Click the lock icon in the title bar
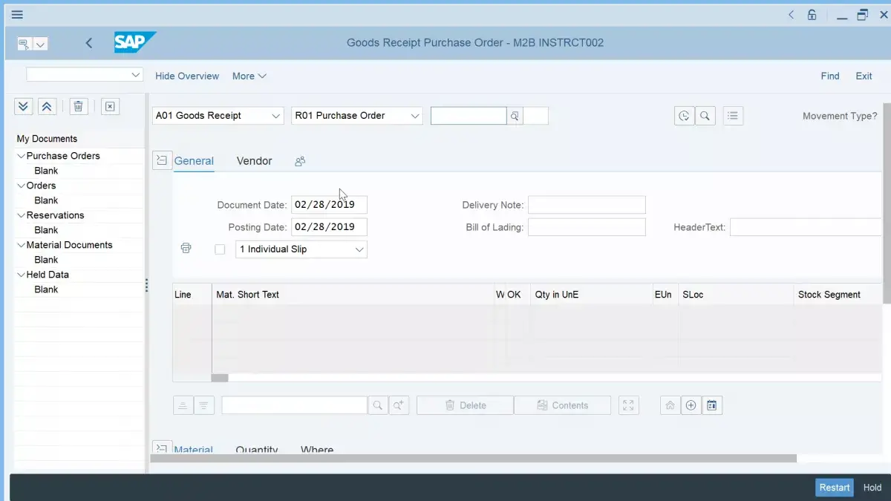 [x=812, y=15]
